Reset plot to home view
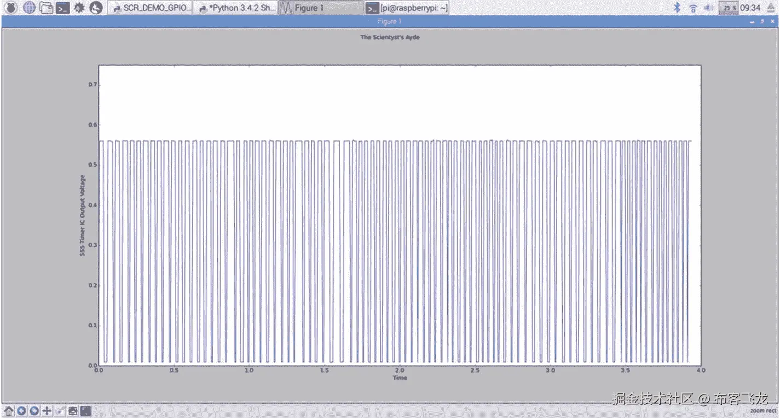Image resolution: width=780 pixels, height=418 pixels. [x=8, y=410]
